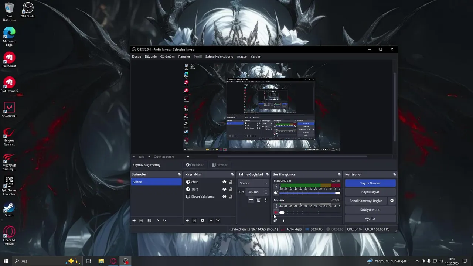Click the Süre 300 ms duration field
473x266 pixels.
tap(255, 192)
